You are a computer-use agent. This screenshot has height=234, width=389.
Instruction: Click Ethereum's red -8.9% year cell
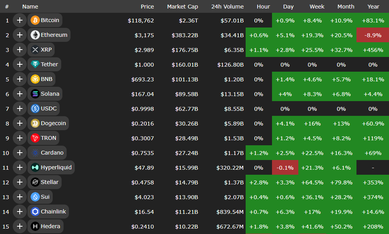[373, 35]
